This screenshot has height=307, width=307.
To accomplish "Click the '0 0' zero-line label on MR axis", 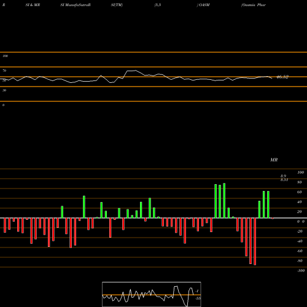I will click(x=301, y=222).
